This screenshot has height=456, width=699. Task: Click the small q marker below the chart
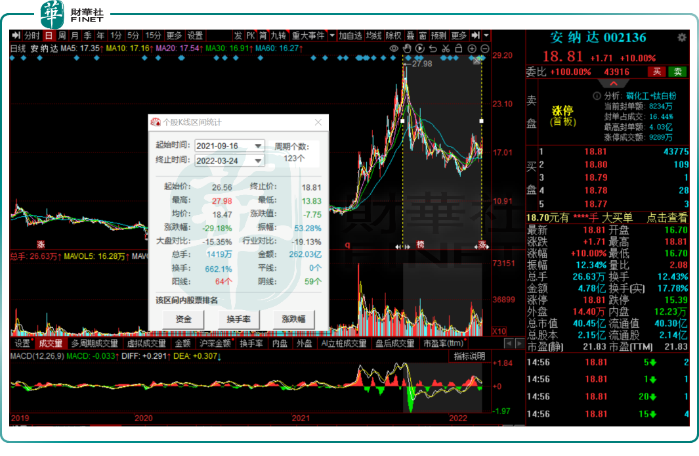(348, 245)
